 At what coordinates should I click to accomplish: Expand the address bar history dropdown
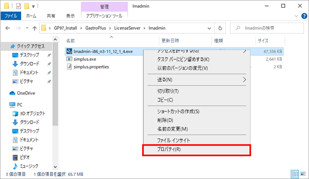pyautogui.click(x=209, y=28)
